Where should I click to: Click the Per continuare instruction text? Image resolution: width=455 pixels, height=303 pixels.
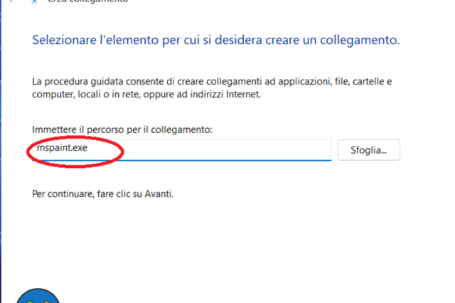coord(102,193)
